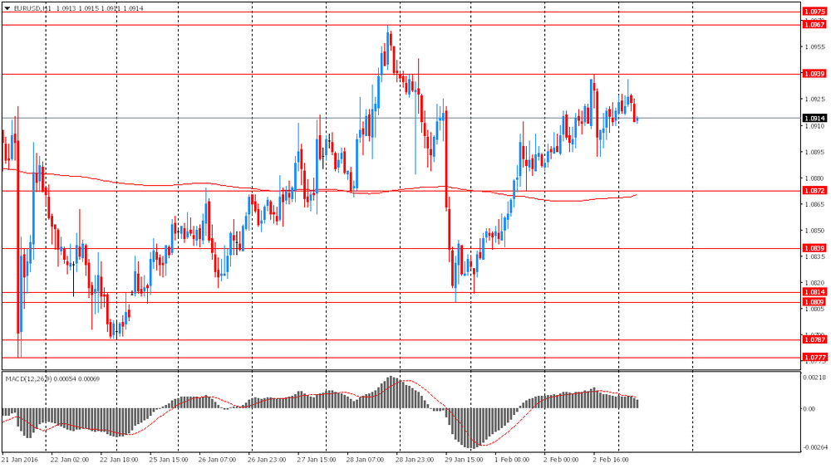This screenshot has height=468, width=831.
Task: Select the 1.0839 price level tag
Action: click(814, 248)
